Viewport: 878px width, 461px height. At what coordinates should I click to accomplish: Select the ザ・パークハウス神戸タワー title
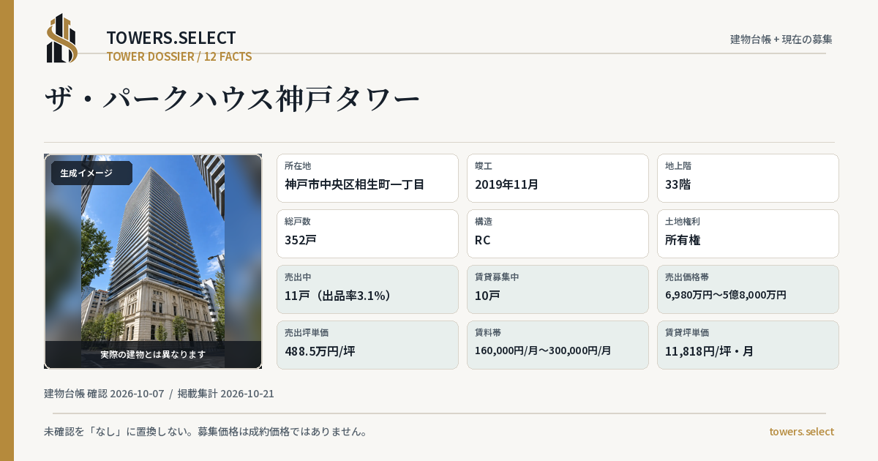(233, 99)
